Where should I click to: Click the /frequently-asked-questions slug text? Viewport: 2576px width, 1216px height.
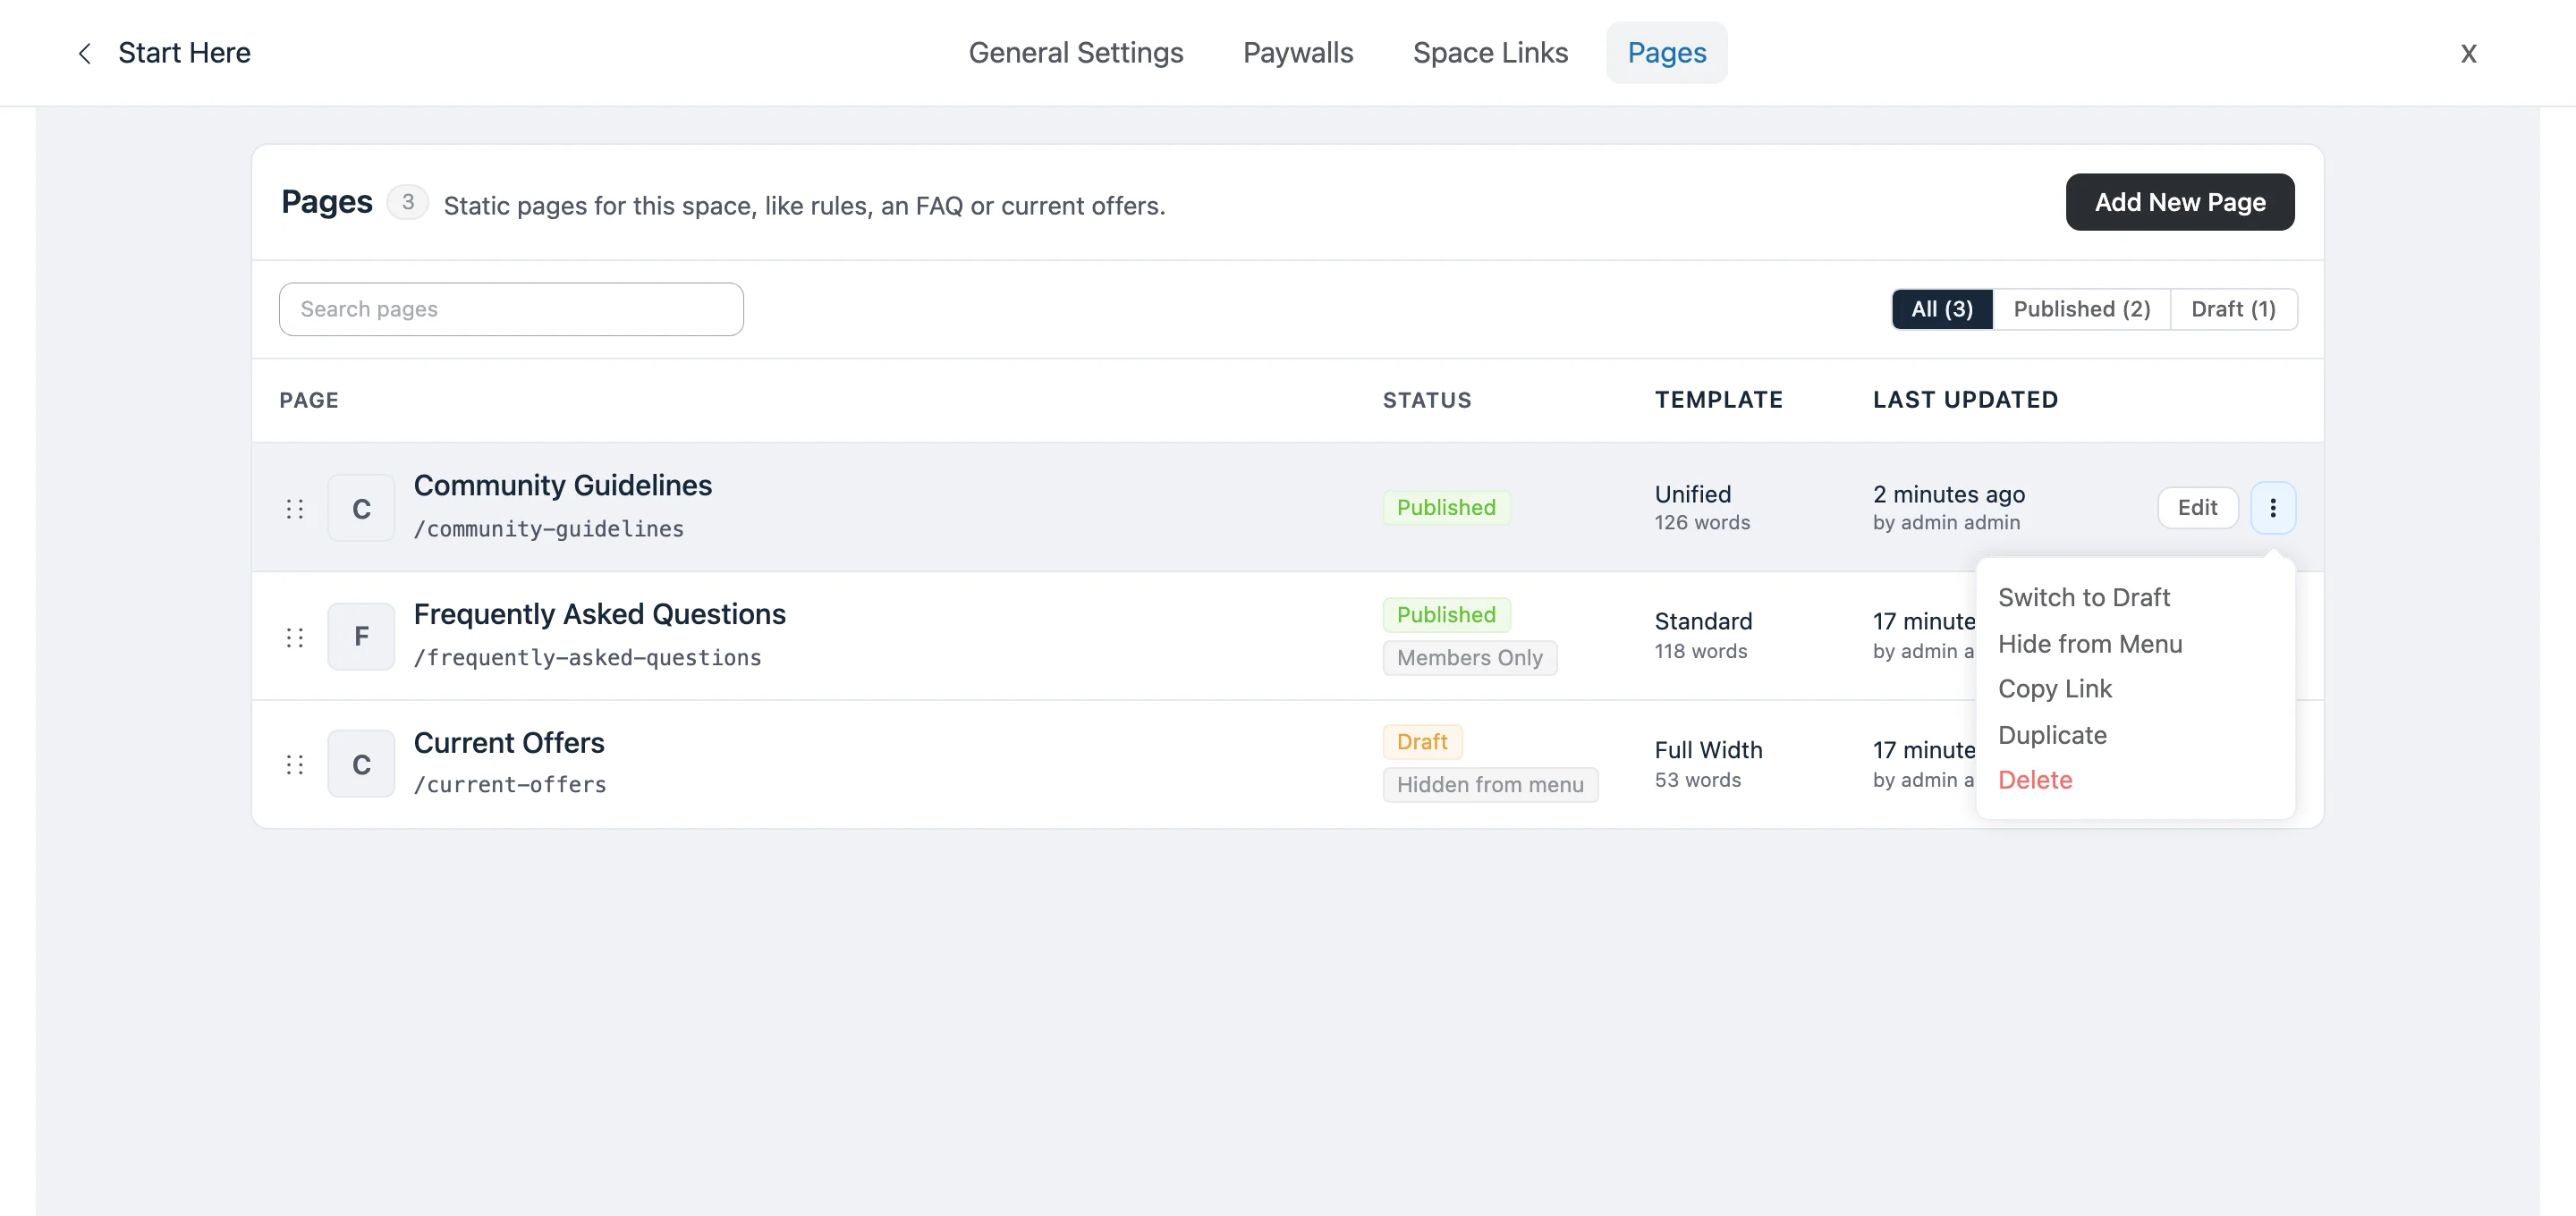pyautogui.click(x=588, y=658)
